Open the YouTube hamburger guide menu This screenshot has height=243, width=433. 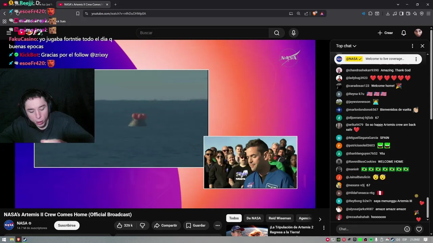click(x=9, y=33)
